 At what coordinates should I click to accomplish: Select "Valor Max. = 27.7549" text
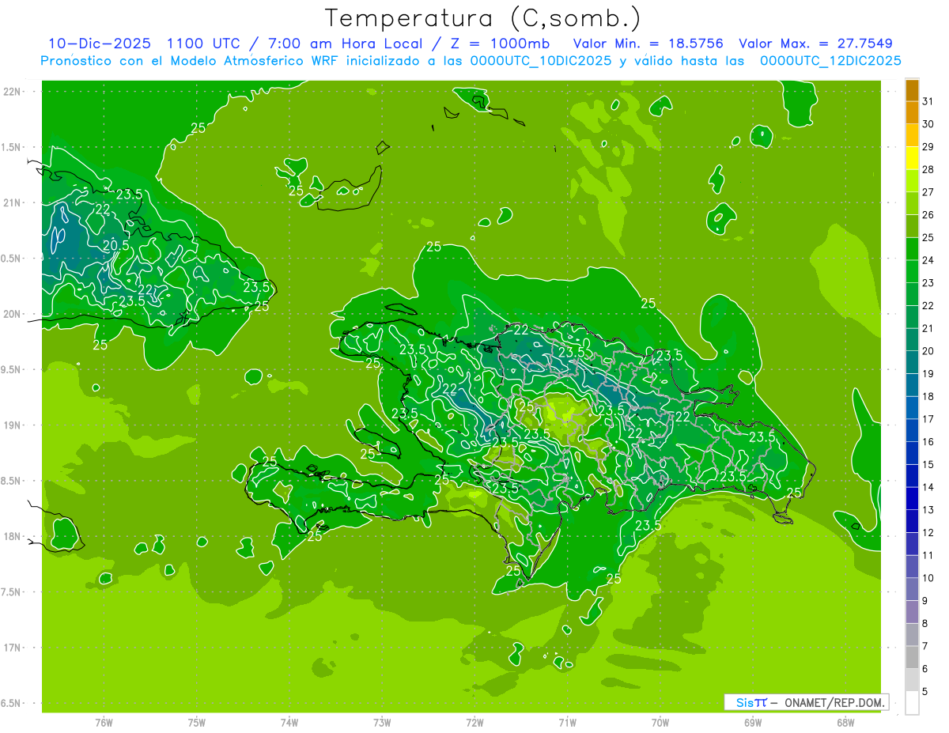pyautogui.click(x=815, y=43)
